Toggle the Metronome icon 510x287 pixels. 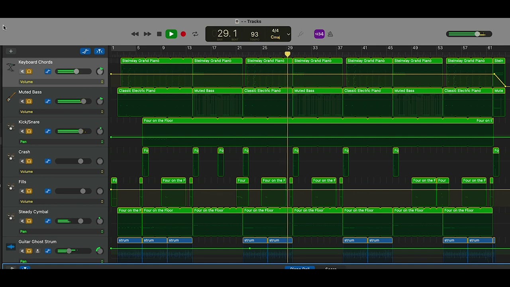pos(330,34)
